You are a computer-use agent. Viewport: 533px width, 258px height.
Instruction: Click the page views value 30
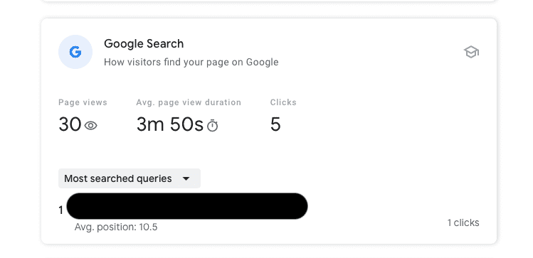pyautogui.click(x=70, y=124)
